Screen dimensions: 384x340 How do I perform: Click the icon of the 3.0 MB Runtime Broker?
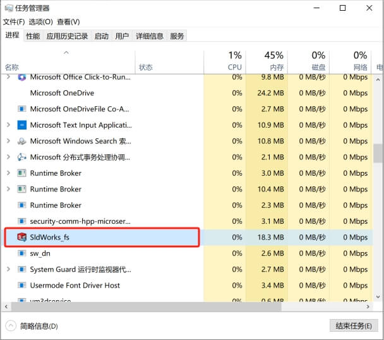pos(22,173)
